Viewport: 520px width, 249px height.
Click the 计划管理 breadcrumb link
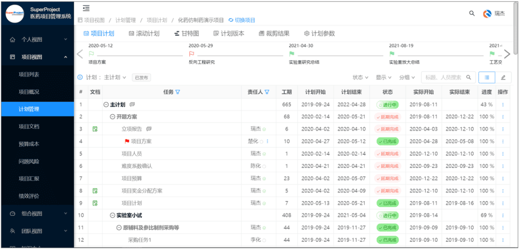[126, 20]
